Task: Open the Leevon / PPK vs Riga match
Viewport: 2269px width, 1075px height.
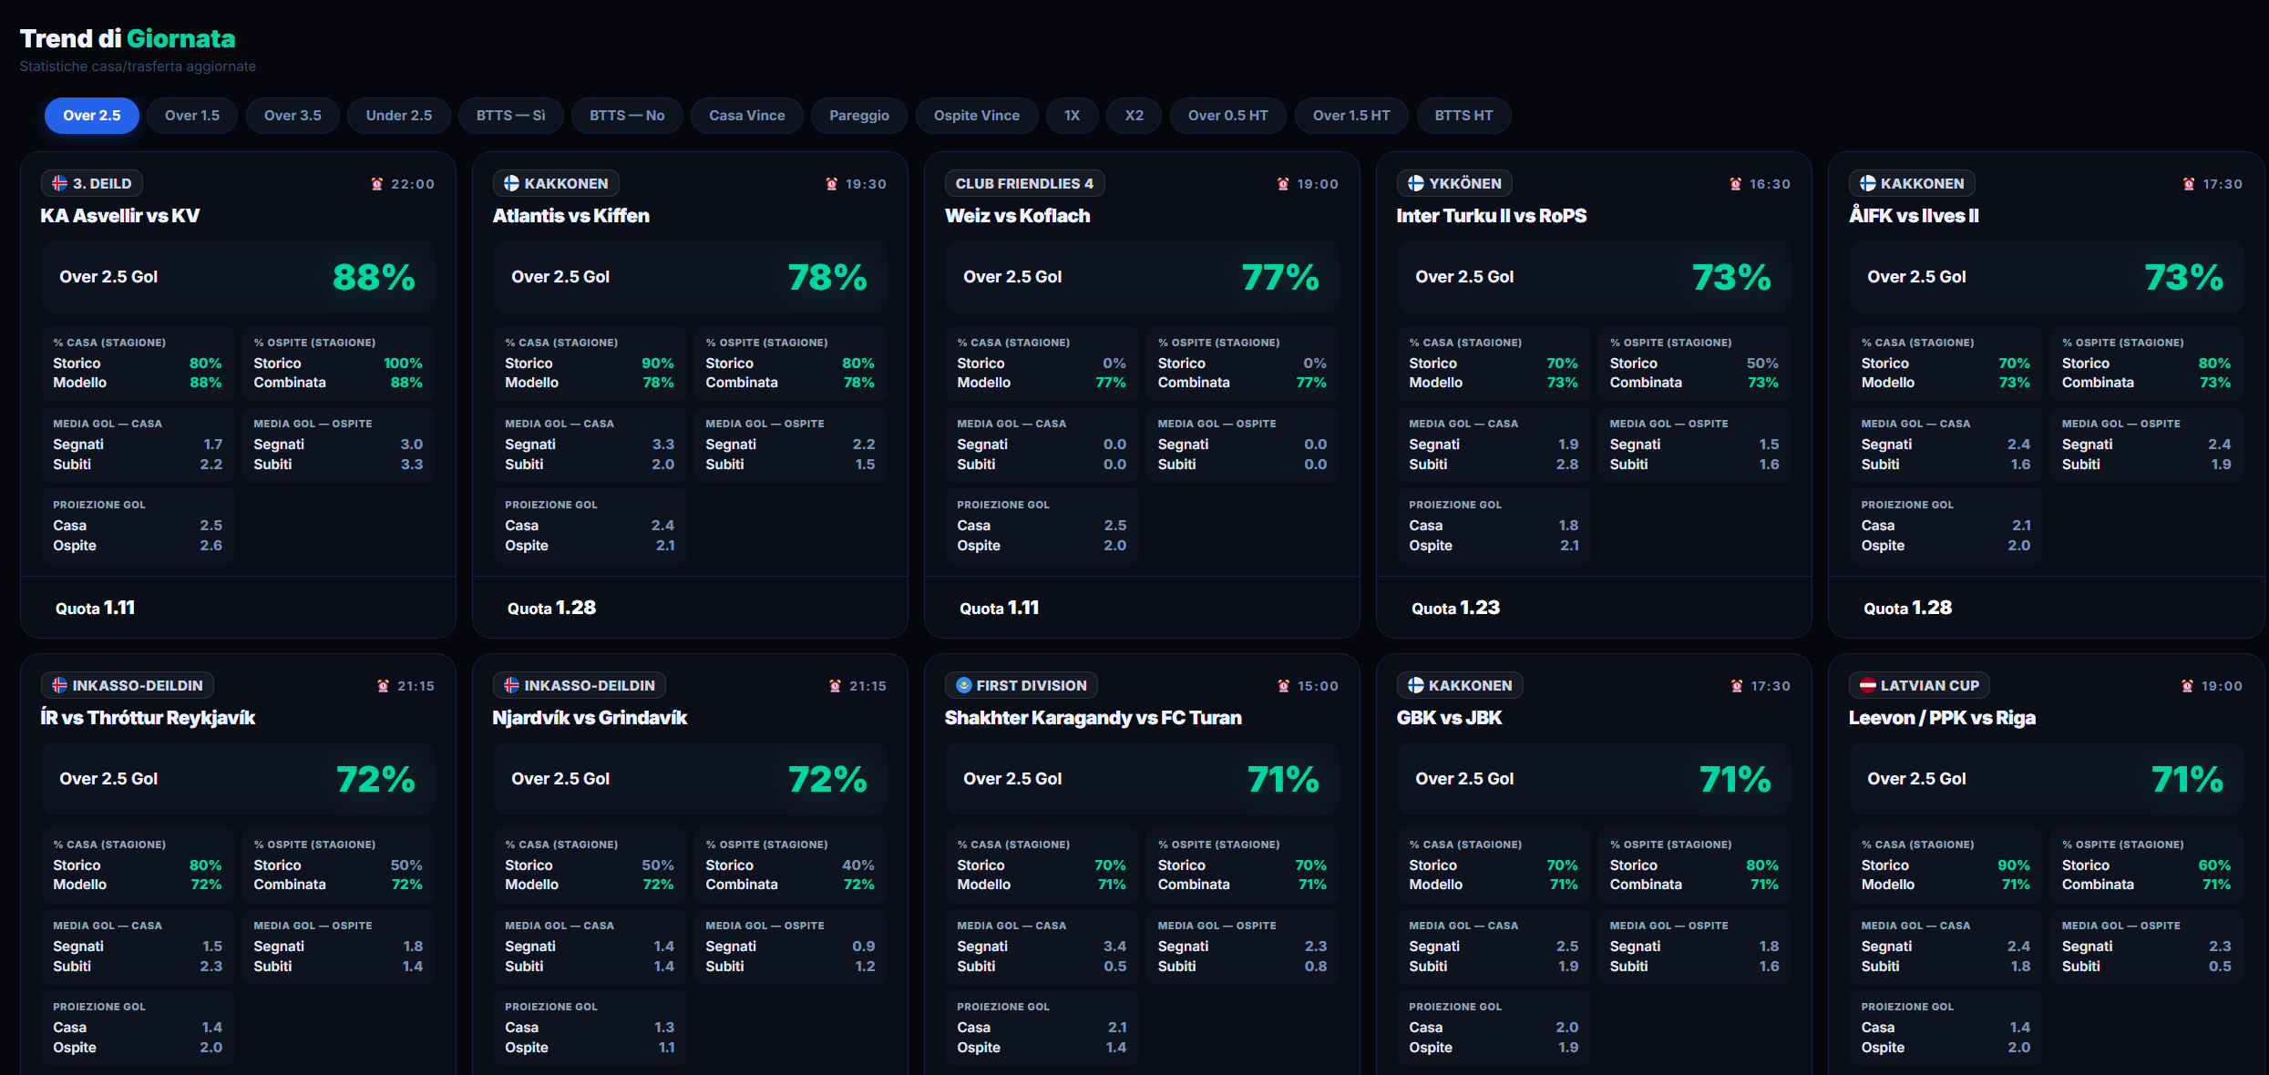Action: click(x=1943, y=718)
